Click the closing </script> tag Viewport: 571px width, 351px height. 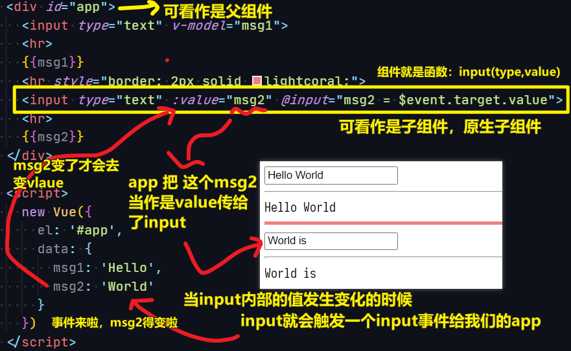click(x=41, y=342)
